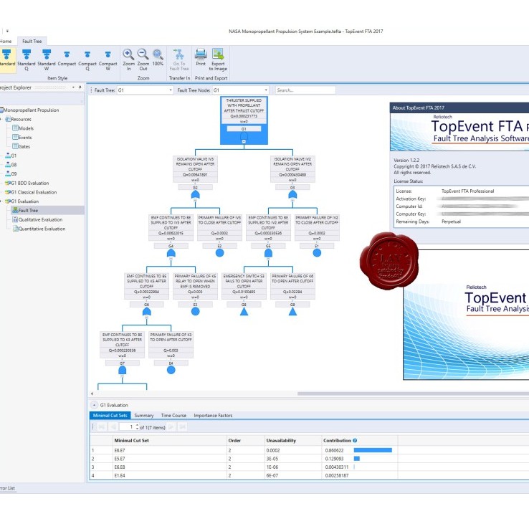Open the Fault Tree Node dropdown
529x529 pixels.
tap(266, 90)
